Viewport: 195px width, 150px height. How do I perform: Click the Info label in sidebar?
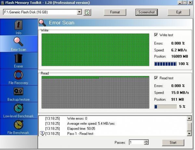[19, 33]
